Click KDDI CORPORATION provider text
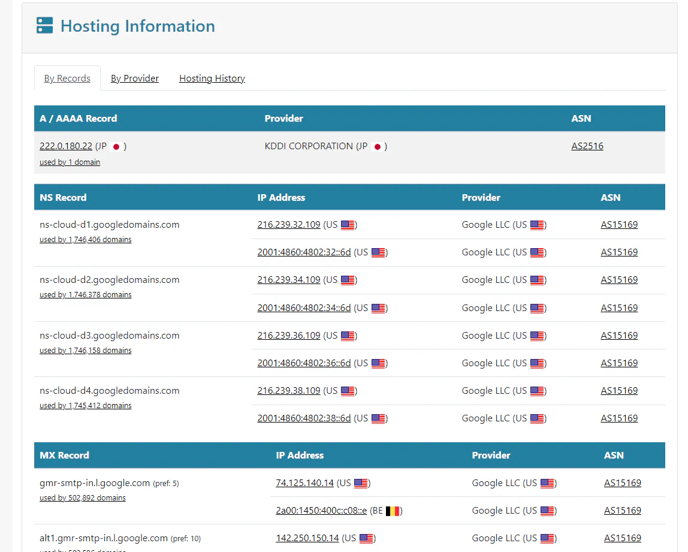The image size is (688, 552). coord(309,146)
